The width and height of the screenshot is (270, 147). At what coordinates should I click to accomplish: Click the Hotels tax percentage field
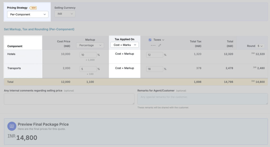click(x=155, y=55)
